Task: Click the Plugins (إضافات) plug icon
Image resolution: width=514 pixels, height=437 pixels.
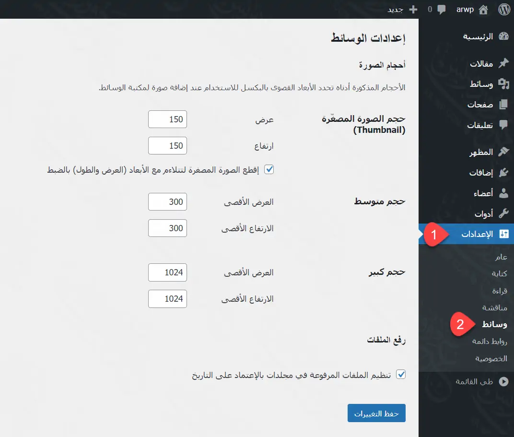Action: (x=503, y=173)
